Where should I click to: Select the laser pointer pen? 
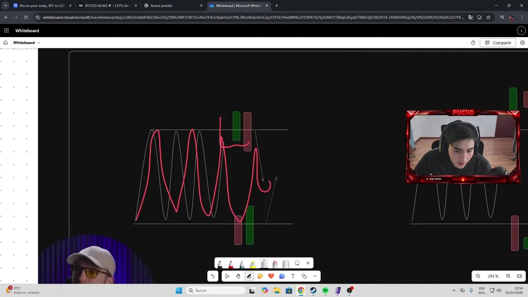[264, 263]
